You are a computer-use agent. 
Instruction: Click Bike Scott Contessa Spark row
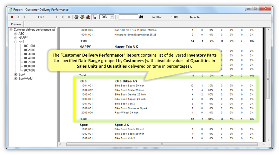coord(131,108)
